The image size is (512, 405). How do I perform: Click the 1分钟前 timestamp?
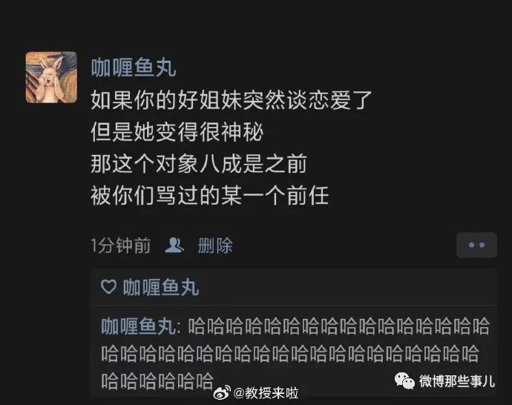click(121, 246)
